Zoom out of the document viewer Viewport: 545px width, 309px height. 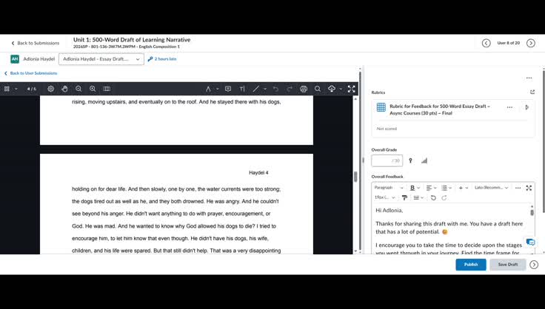[x=78, y=89]
